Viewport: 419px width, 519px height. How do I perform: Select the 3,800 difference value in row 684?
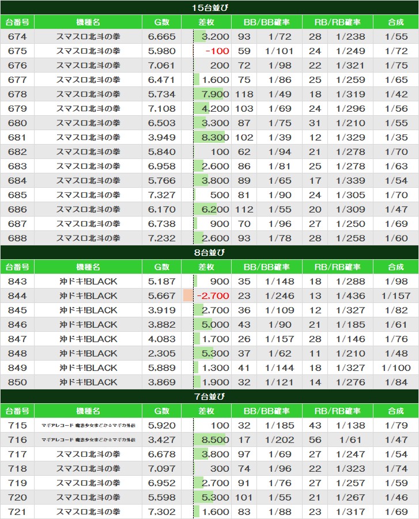pos(216,180)
